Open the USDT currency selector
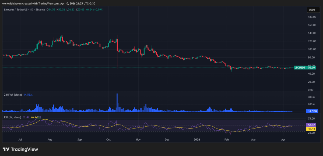323x156 pixels. 314,9
